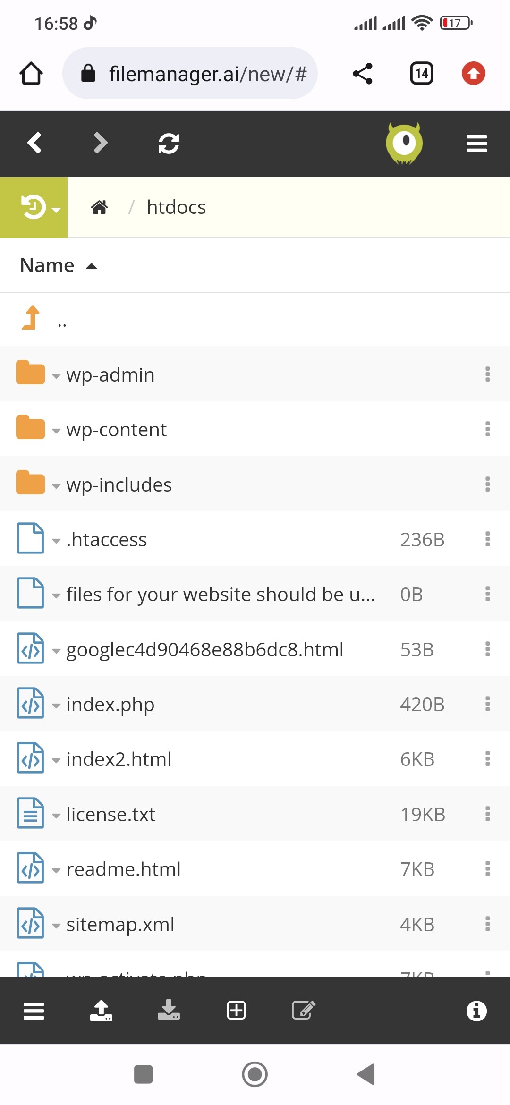The height and width of the screenshot is (1105, 510).
Task: Open the hamburger menu at top right
Action: tap(476, 144)
